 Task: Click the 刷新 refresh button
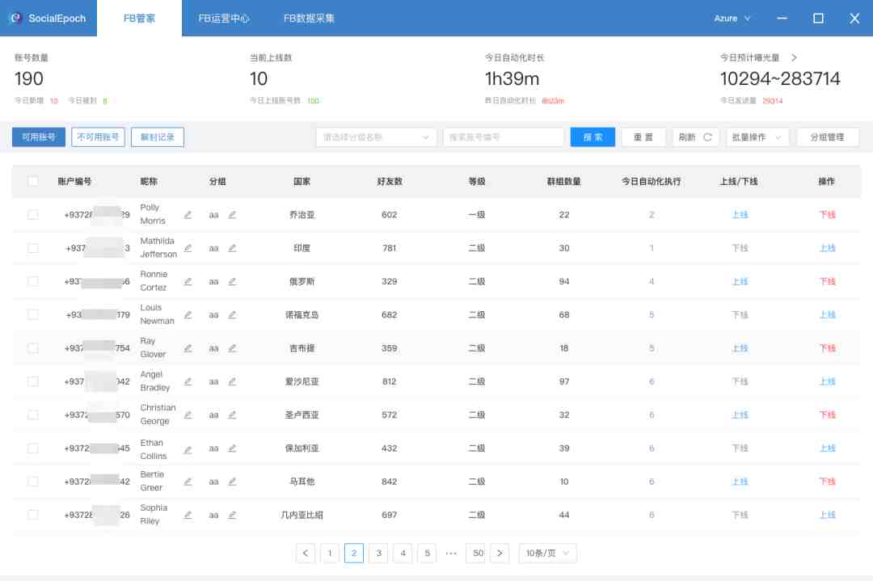[x=696, y=137]
